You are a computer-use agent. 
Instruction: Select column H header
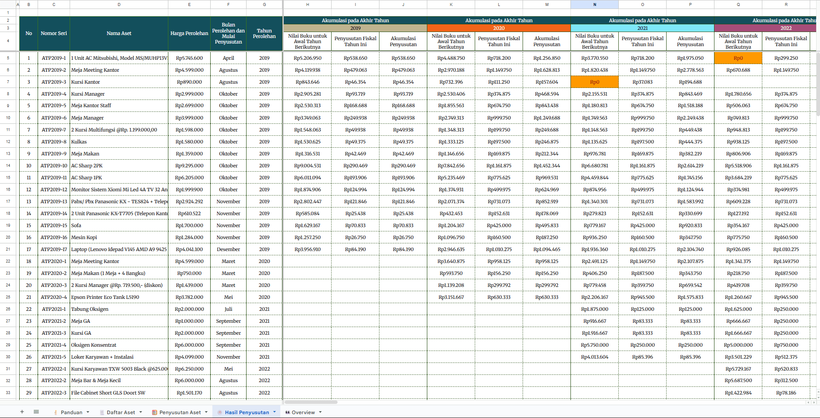[307, 4]
